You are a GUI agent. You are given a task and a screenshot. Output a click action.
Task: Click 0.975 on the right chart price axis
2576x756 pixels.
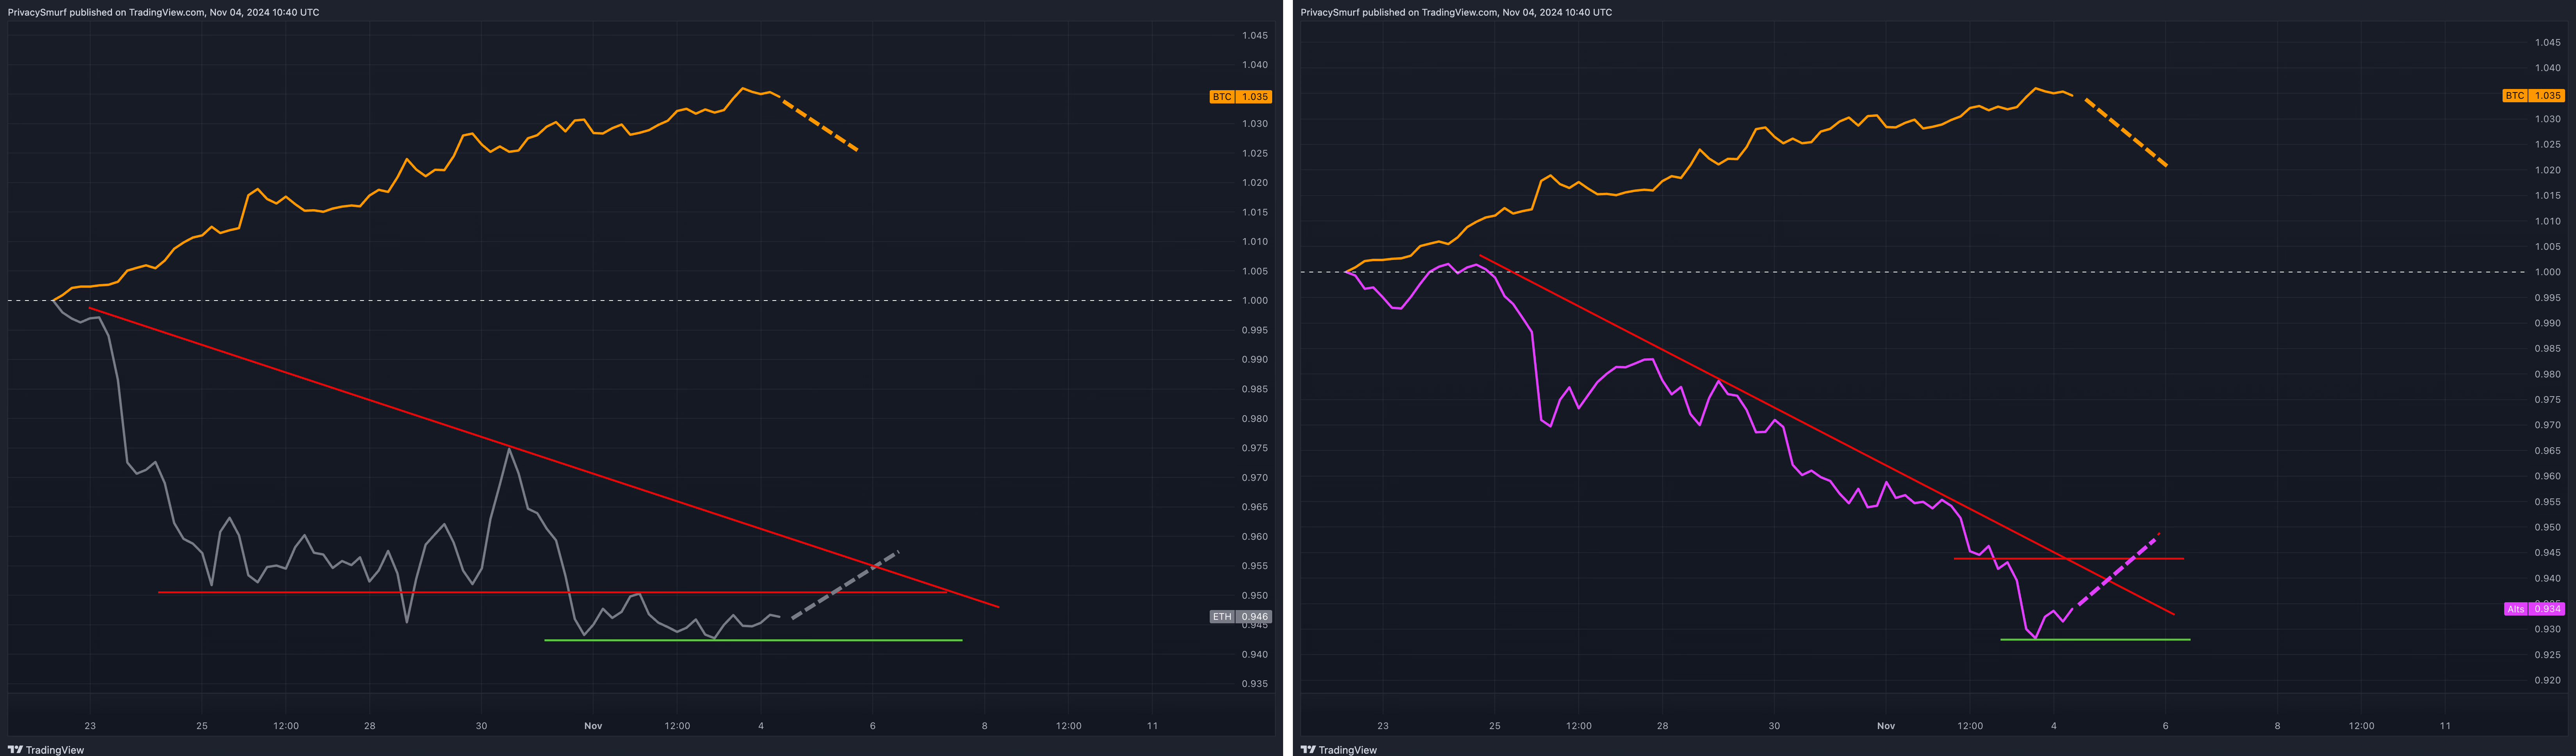coord(2547,400)
